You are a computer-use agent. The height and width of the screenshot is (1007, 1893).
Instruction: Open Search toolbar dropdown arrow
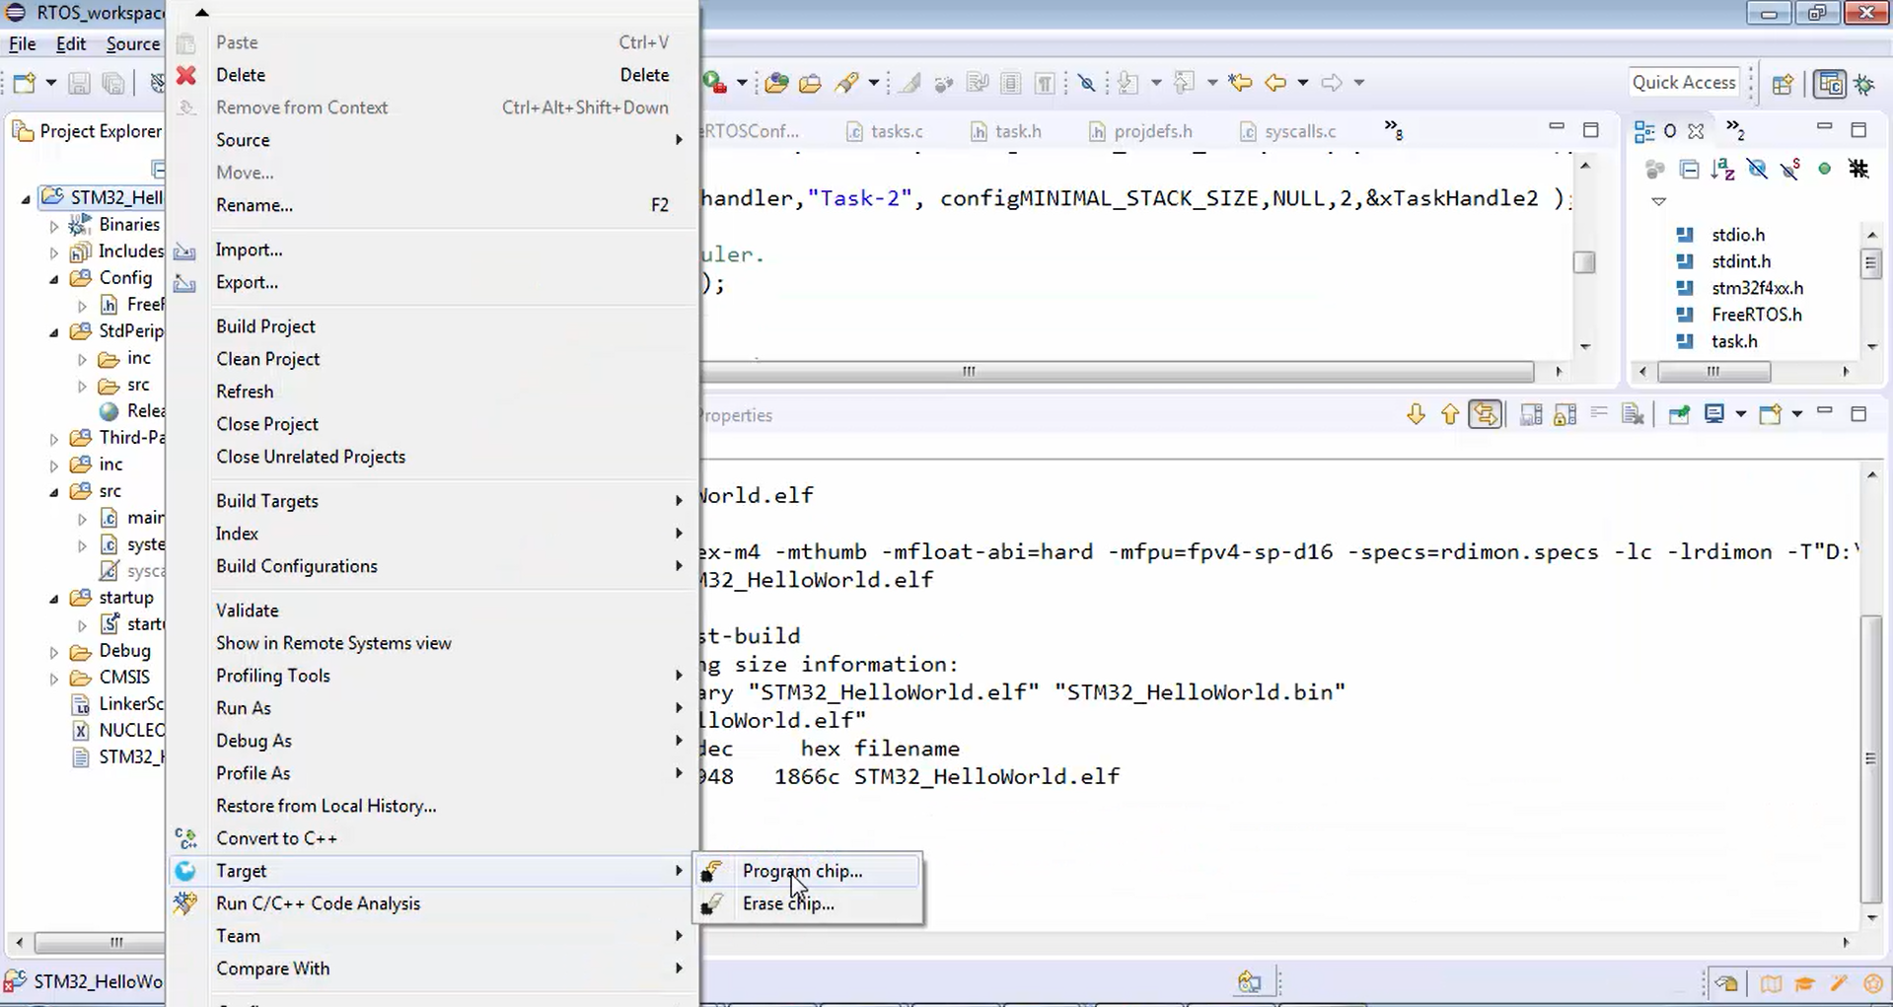tap(873, 83)
